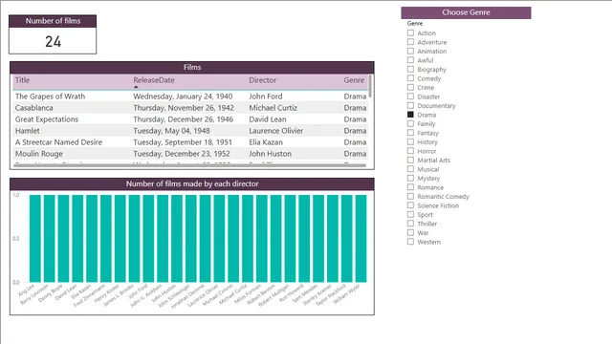
Task: Select the Casablanca title cell
Action: (x=34, y=108)
